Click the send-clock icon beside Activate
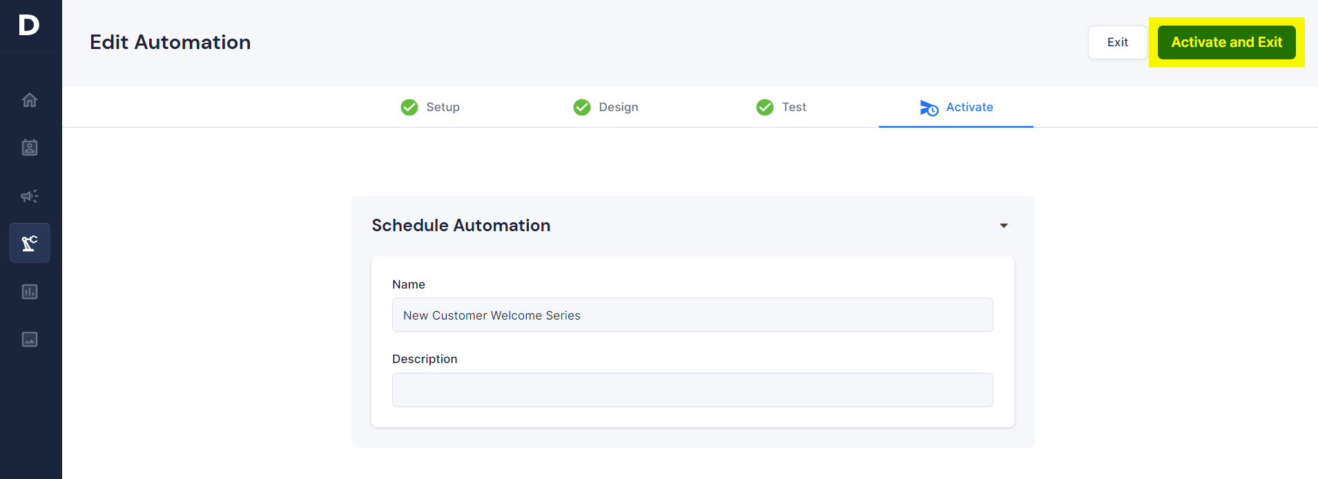The width and height of the screenshot is (1318, 479). click(x=929, y=108)
